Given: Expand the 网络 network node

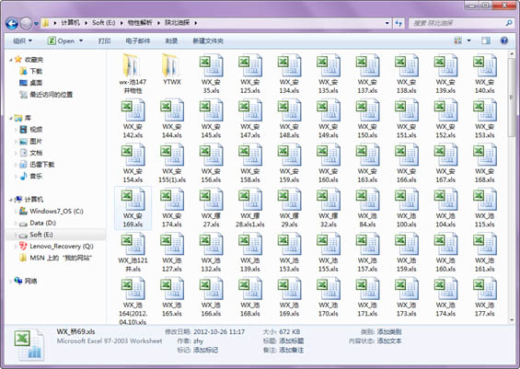Looking at the screenshot, I should 11,282.
